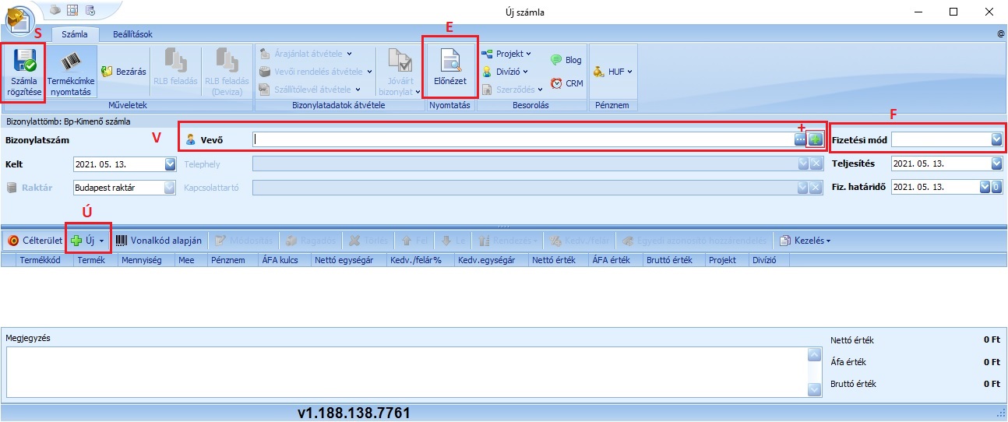1008x422 pixels.
Task: Add new customer with green plus button
Action: pyautogui.click(x=815, y=139)
